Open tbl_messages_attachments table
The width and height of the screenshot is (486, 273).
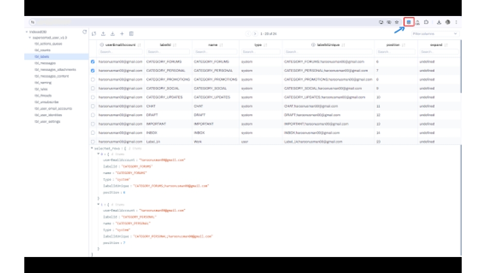[x=55, y=69]
